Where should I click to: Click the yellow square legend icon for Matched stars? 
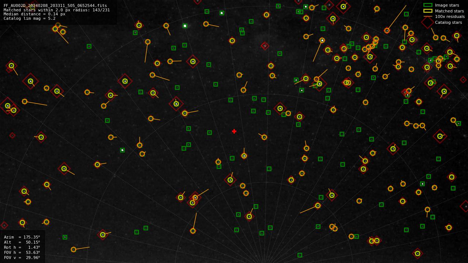428,11
